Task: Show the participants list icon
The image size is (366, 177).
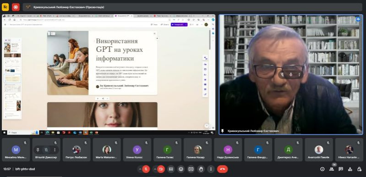Action: point(332,169)
